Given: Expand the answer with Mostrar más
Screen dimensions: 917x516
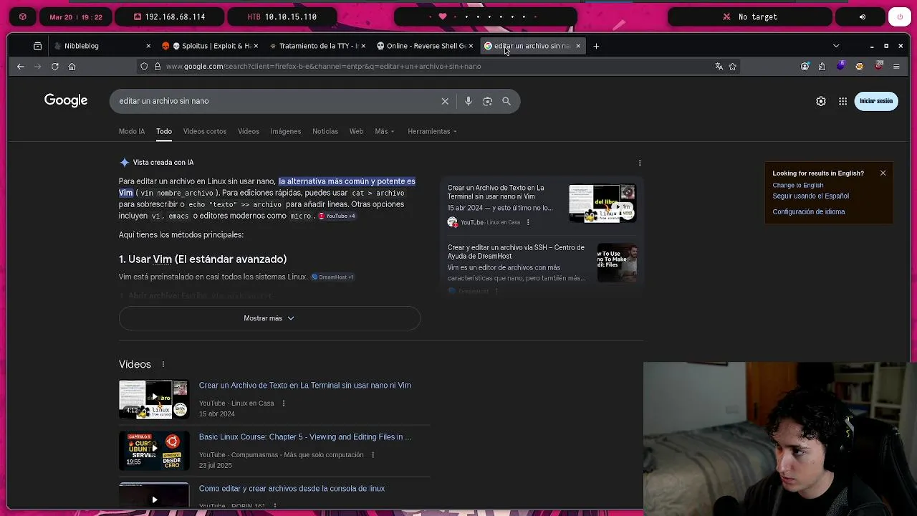Looking at the screenshot, I should click(269, 318).
